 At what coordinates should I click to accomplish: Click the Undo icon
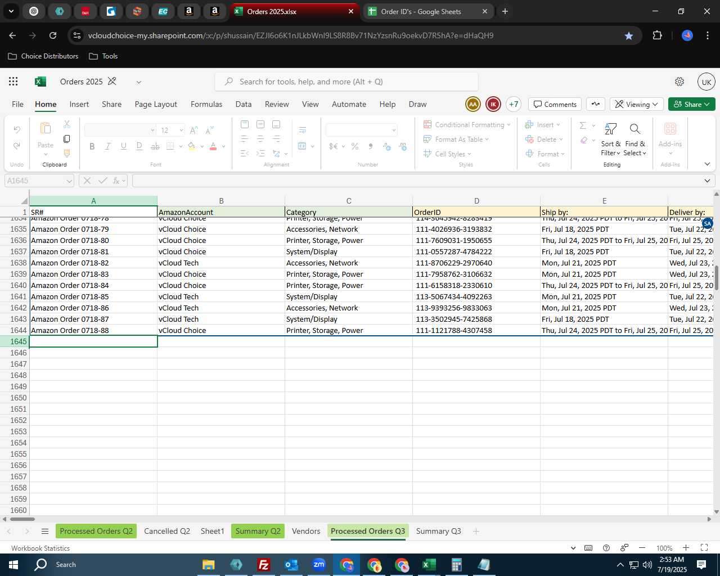coord(17,130)
